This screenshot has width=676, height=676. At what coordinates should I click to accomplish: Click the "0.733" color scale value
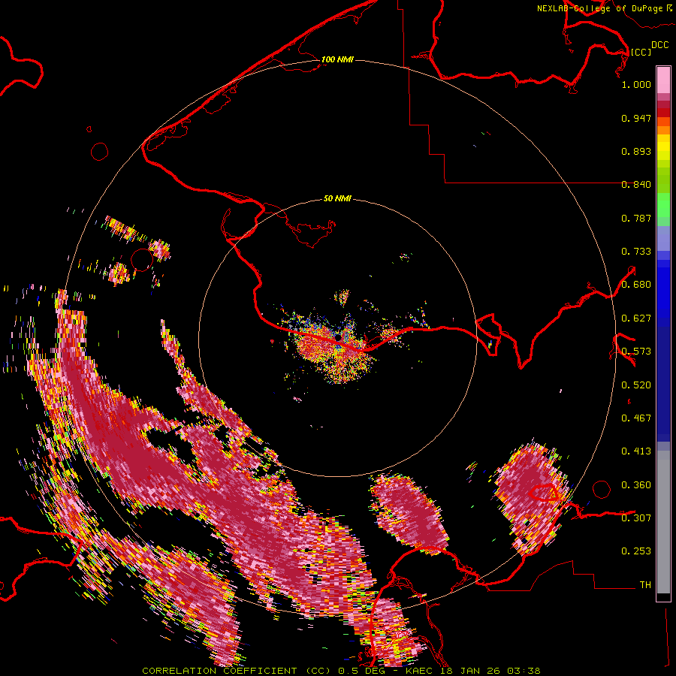[x=636, y=252]
